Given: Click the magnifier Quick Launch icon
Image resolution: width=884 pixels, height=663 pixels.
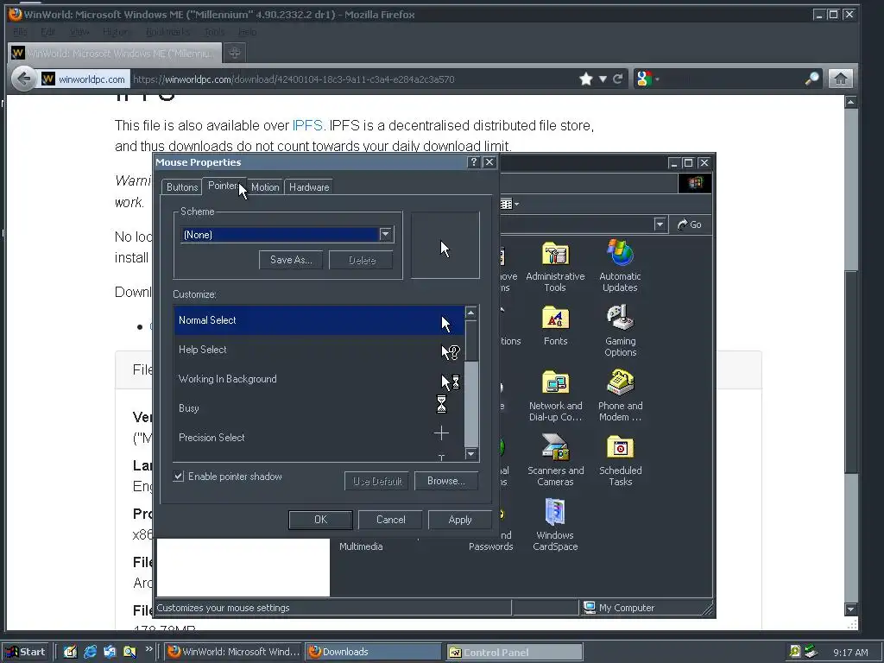Looking at the screenshot, I should [x=129, y=652].
